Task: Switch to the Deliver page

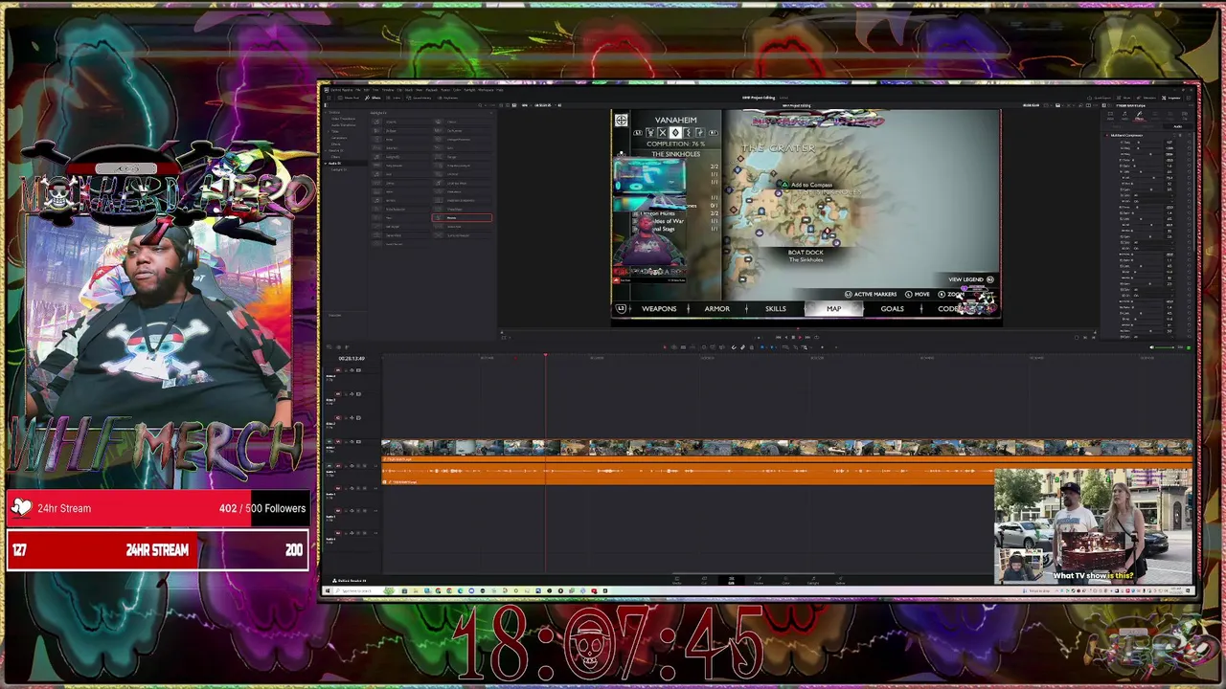Action: [840, 579]
